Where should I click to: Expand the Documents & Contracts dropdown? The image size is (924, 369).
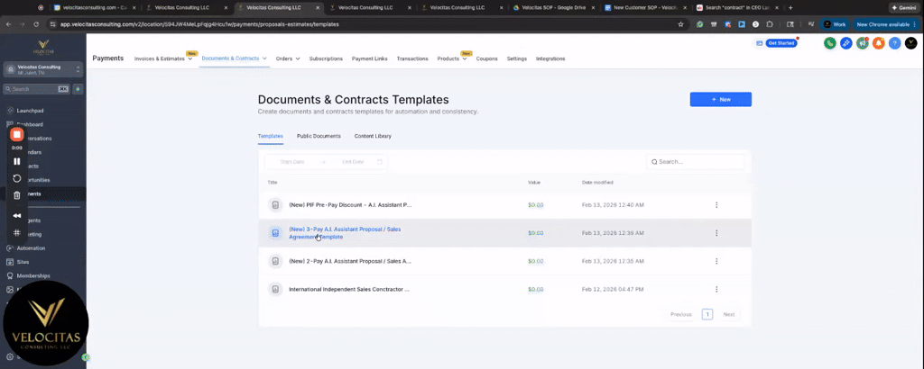(x=264, y=58)
